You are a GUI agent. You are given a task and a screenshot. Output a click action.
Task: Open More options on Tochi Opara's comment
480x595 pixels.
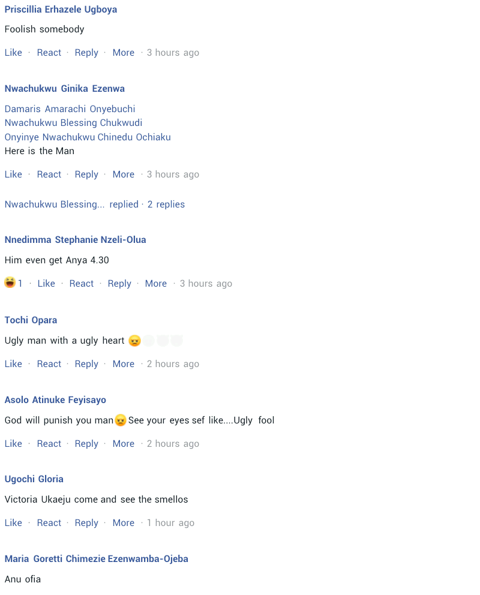124,364
